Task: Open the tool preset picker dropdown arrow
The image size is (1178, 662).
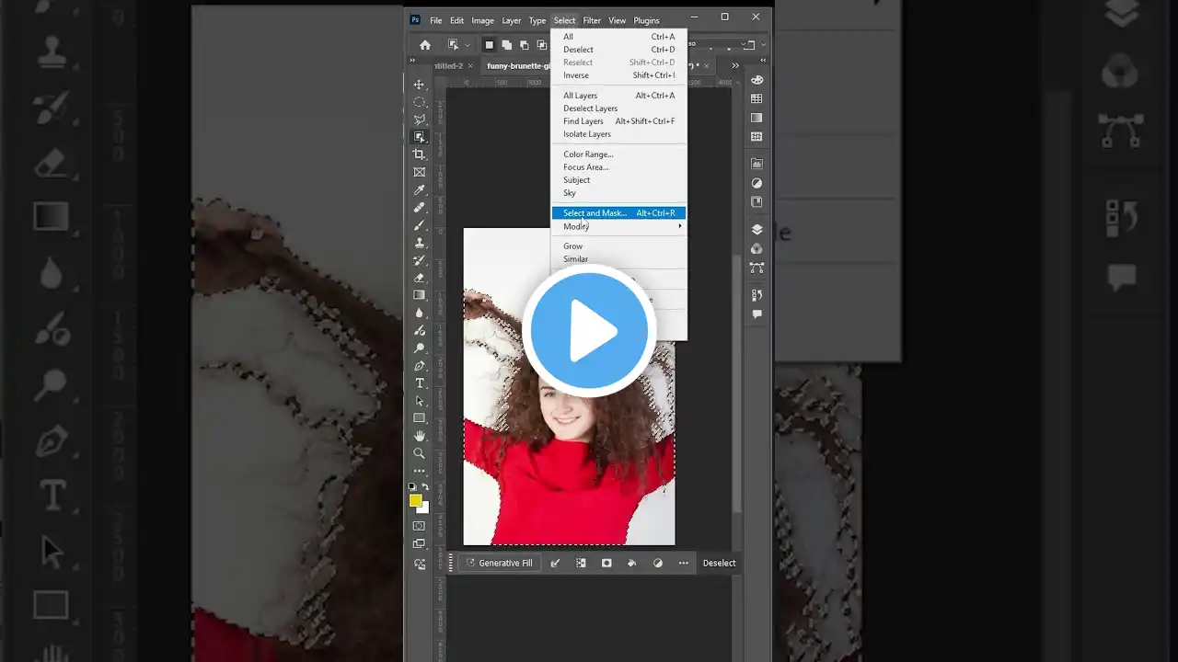Action: point(468,45)
